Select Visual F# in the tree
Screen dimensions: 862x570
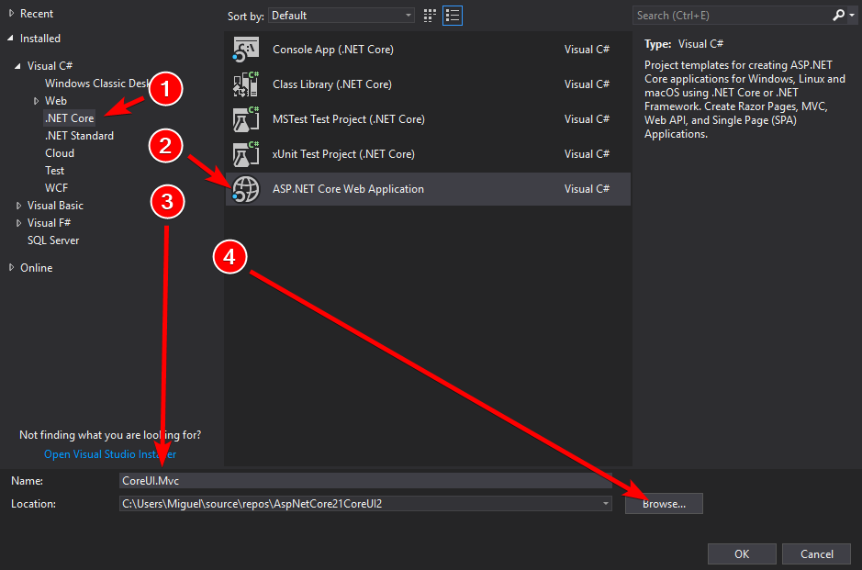[x=49, y=223]
